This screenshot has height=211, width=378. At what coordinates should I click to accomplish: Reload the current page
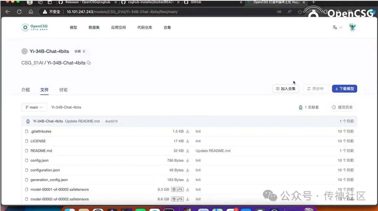click(19, 11)
